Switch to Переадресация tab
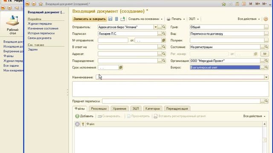 (177, 109)
